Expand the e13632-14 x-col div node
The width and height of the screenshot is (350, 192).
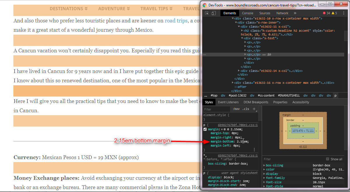point(239,71)
